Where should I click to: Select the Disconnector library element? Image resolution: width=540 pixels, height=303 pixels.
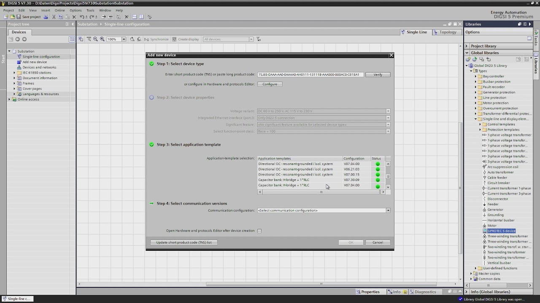click(498, 199)
